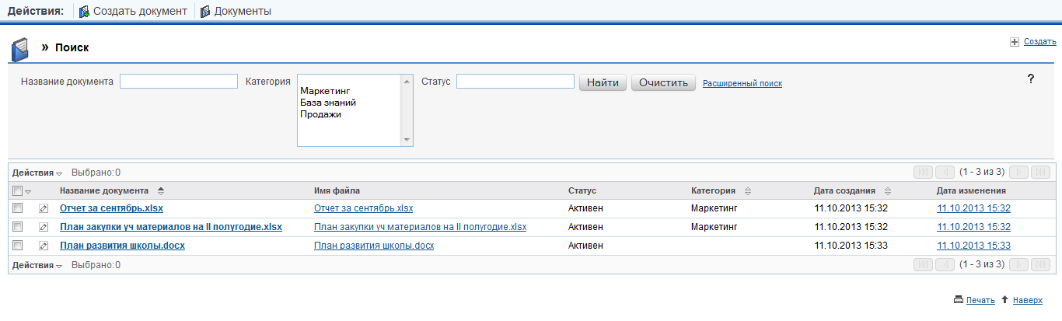The image size is (1062, 321).
Task: Select the checkbox for План закупки row
Action: [18, 227]
